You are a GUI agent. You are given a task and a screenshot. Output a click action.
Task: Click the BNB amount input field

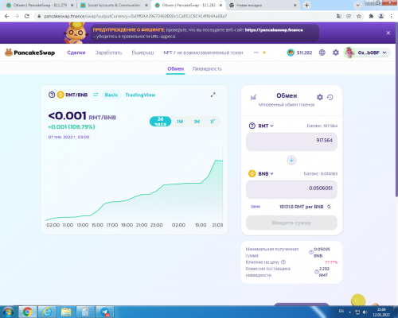pyautogui.click(x=291, y=189)
